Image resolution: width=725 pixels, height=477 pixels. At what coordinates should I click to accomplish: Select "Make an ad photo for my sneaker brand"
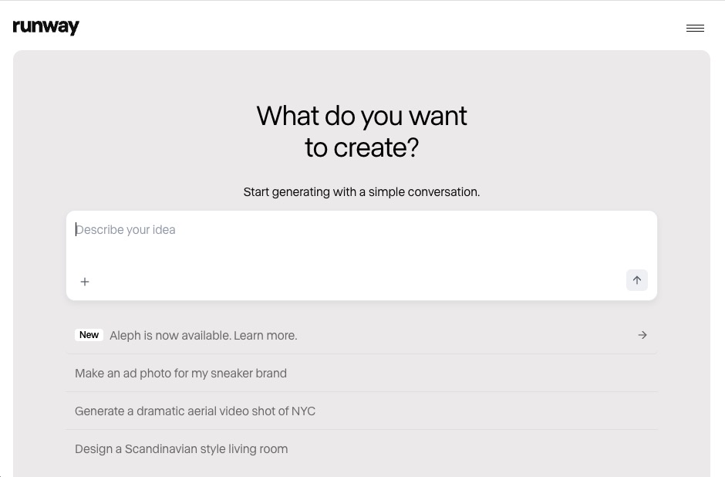click(x=180, y=374)
